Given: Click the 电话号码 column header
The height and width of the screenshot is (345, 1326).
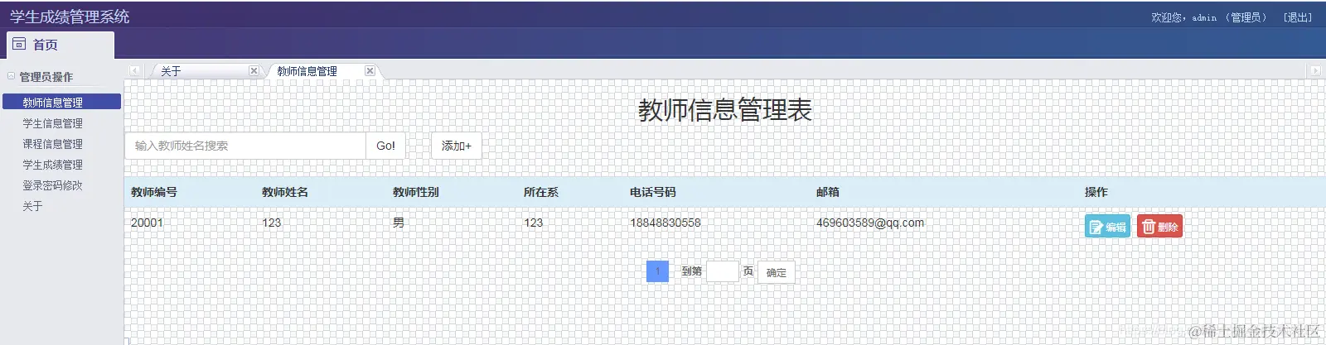Looking at the screenshot, I should point(653,192).
